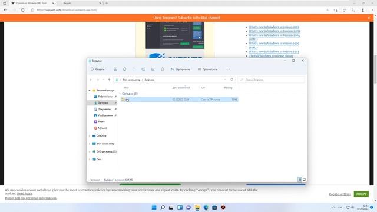Click the Rename icon in Explorer toolbar
Screen dimensions: 377x212
click(143, 69)
